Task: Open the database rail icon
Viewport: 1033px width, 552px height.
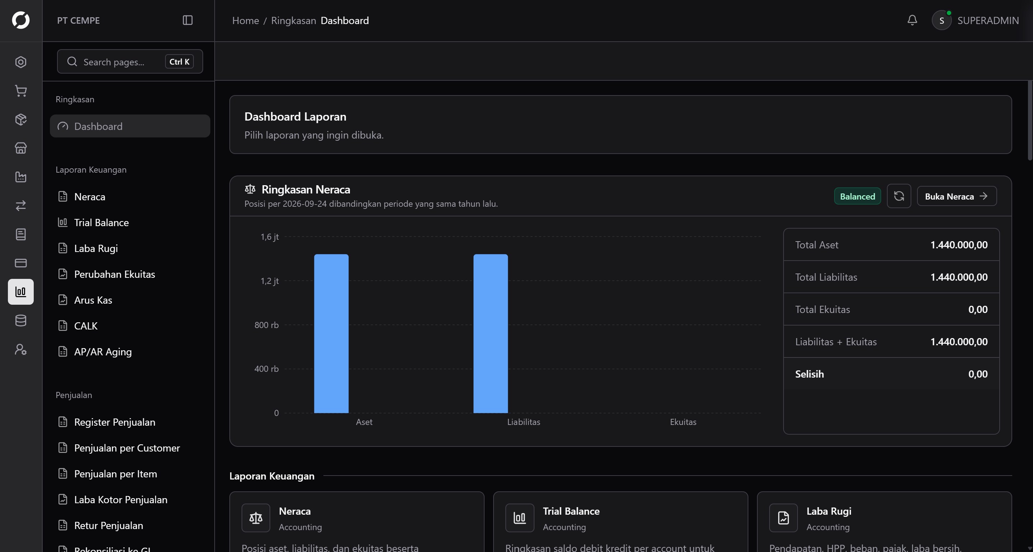Action: 21,321
